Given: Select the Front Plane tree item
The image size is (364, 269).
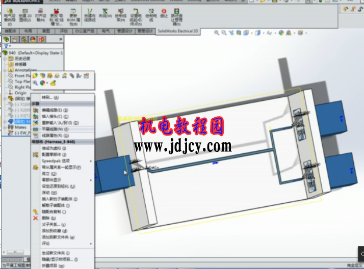Looking at the screenshot, I should point(19,76).
